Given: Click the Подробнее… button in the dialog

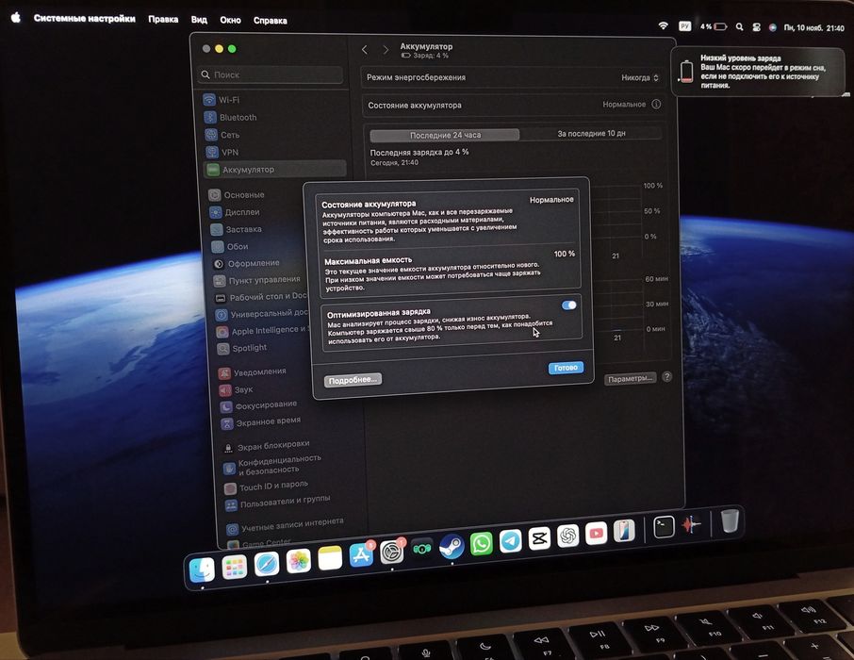Looking at the screenshot, I should tap(353, 380).
